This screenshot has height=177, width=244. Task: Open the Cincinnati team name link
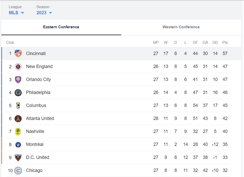(x=36, y=53)
